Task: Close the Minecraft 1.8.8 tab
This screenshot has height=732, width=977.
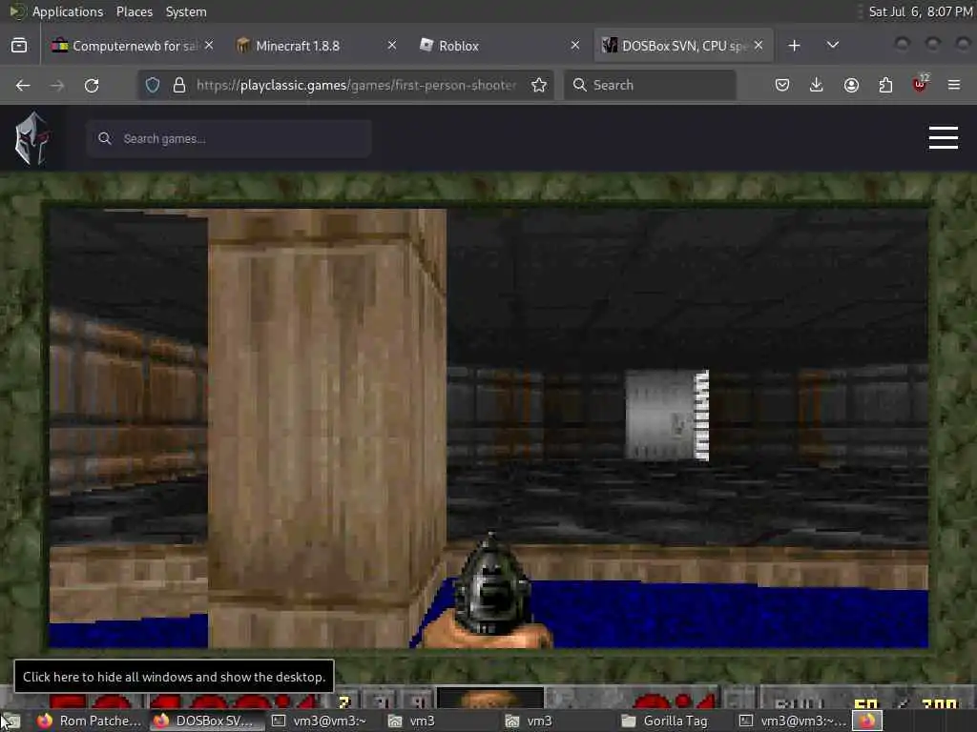Action: pos(392,45)
